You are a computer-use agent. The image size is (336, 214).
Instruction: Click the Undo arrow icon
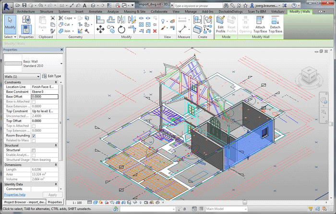pos(40,5)
